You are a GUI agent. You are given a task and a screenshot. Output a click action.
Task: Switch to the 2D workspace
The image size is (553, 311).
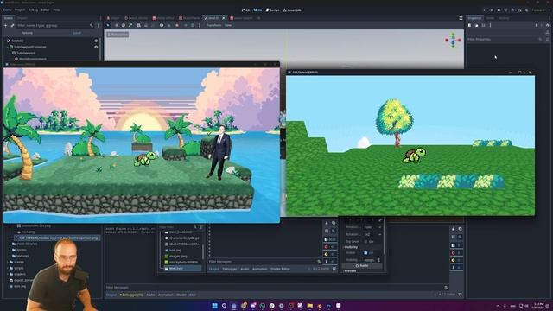pyautogui.click(x=245, y=10)
